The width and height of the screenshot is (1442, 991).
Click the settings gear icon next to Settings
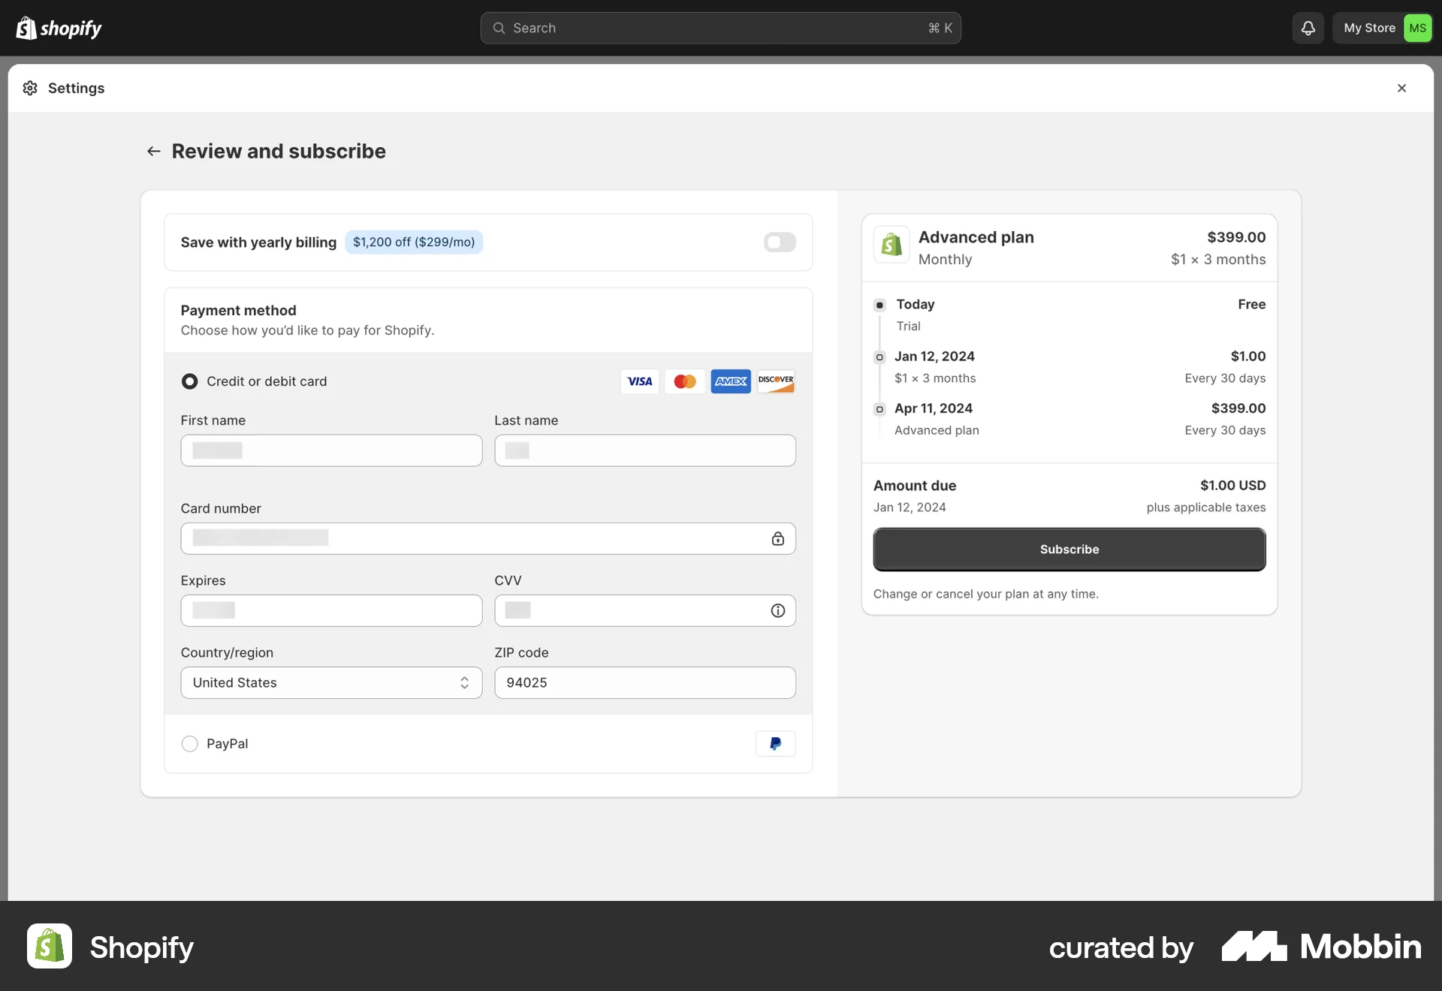coord(30,88)
